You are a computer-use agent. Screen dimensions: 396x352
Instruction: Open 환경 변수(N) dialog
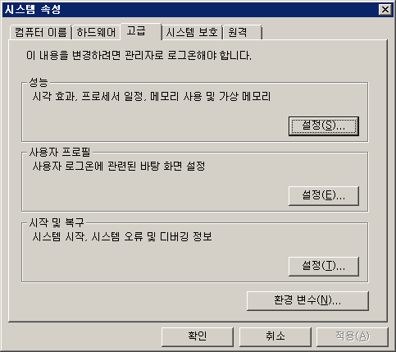click(307, 300)
